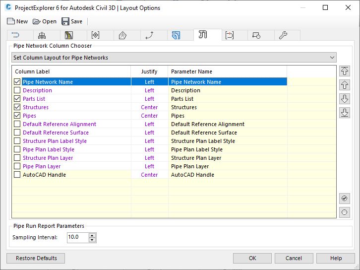This screenshot has width=360, height=270.
Task: Select Pipe Plan Label Style parameter name cell
Action: (x=228, y=149)
